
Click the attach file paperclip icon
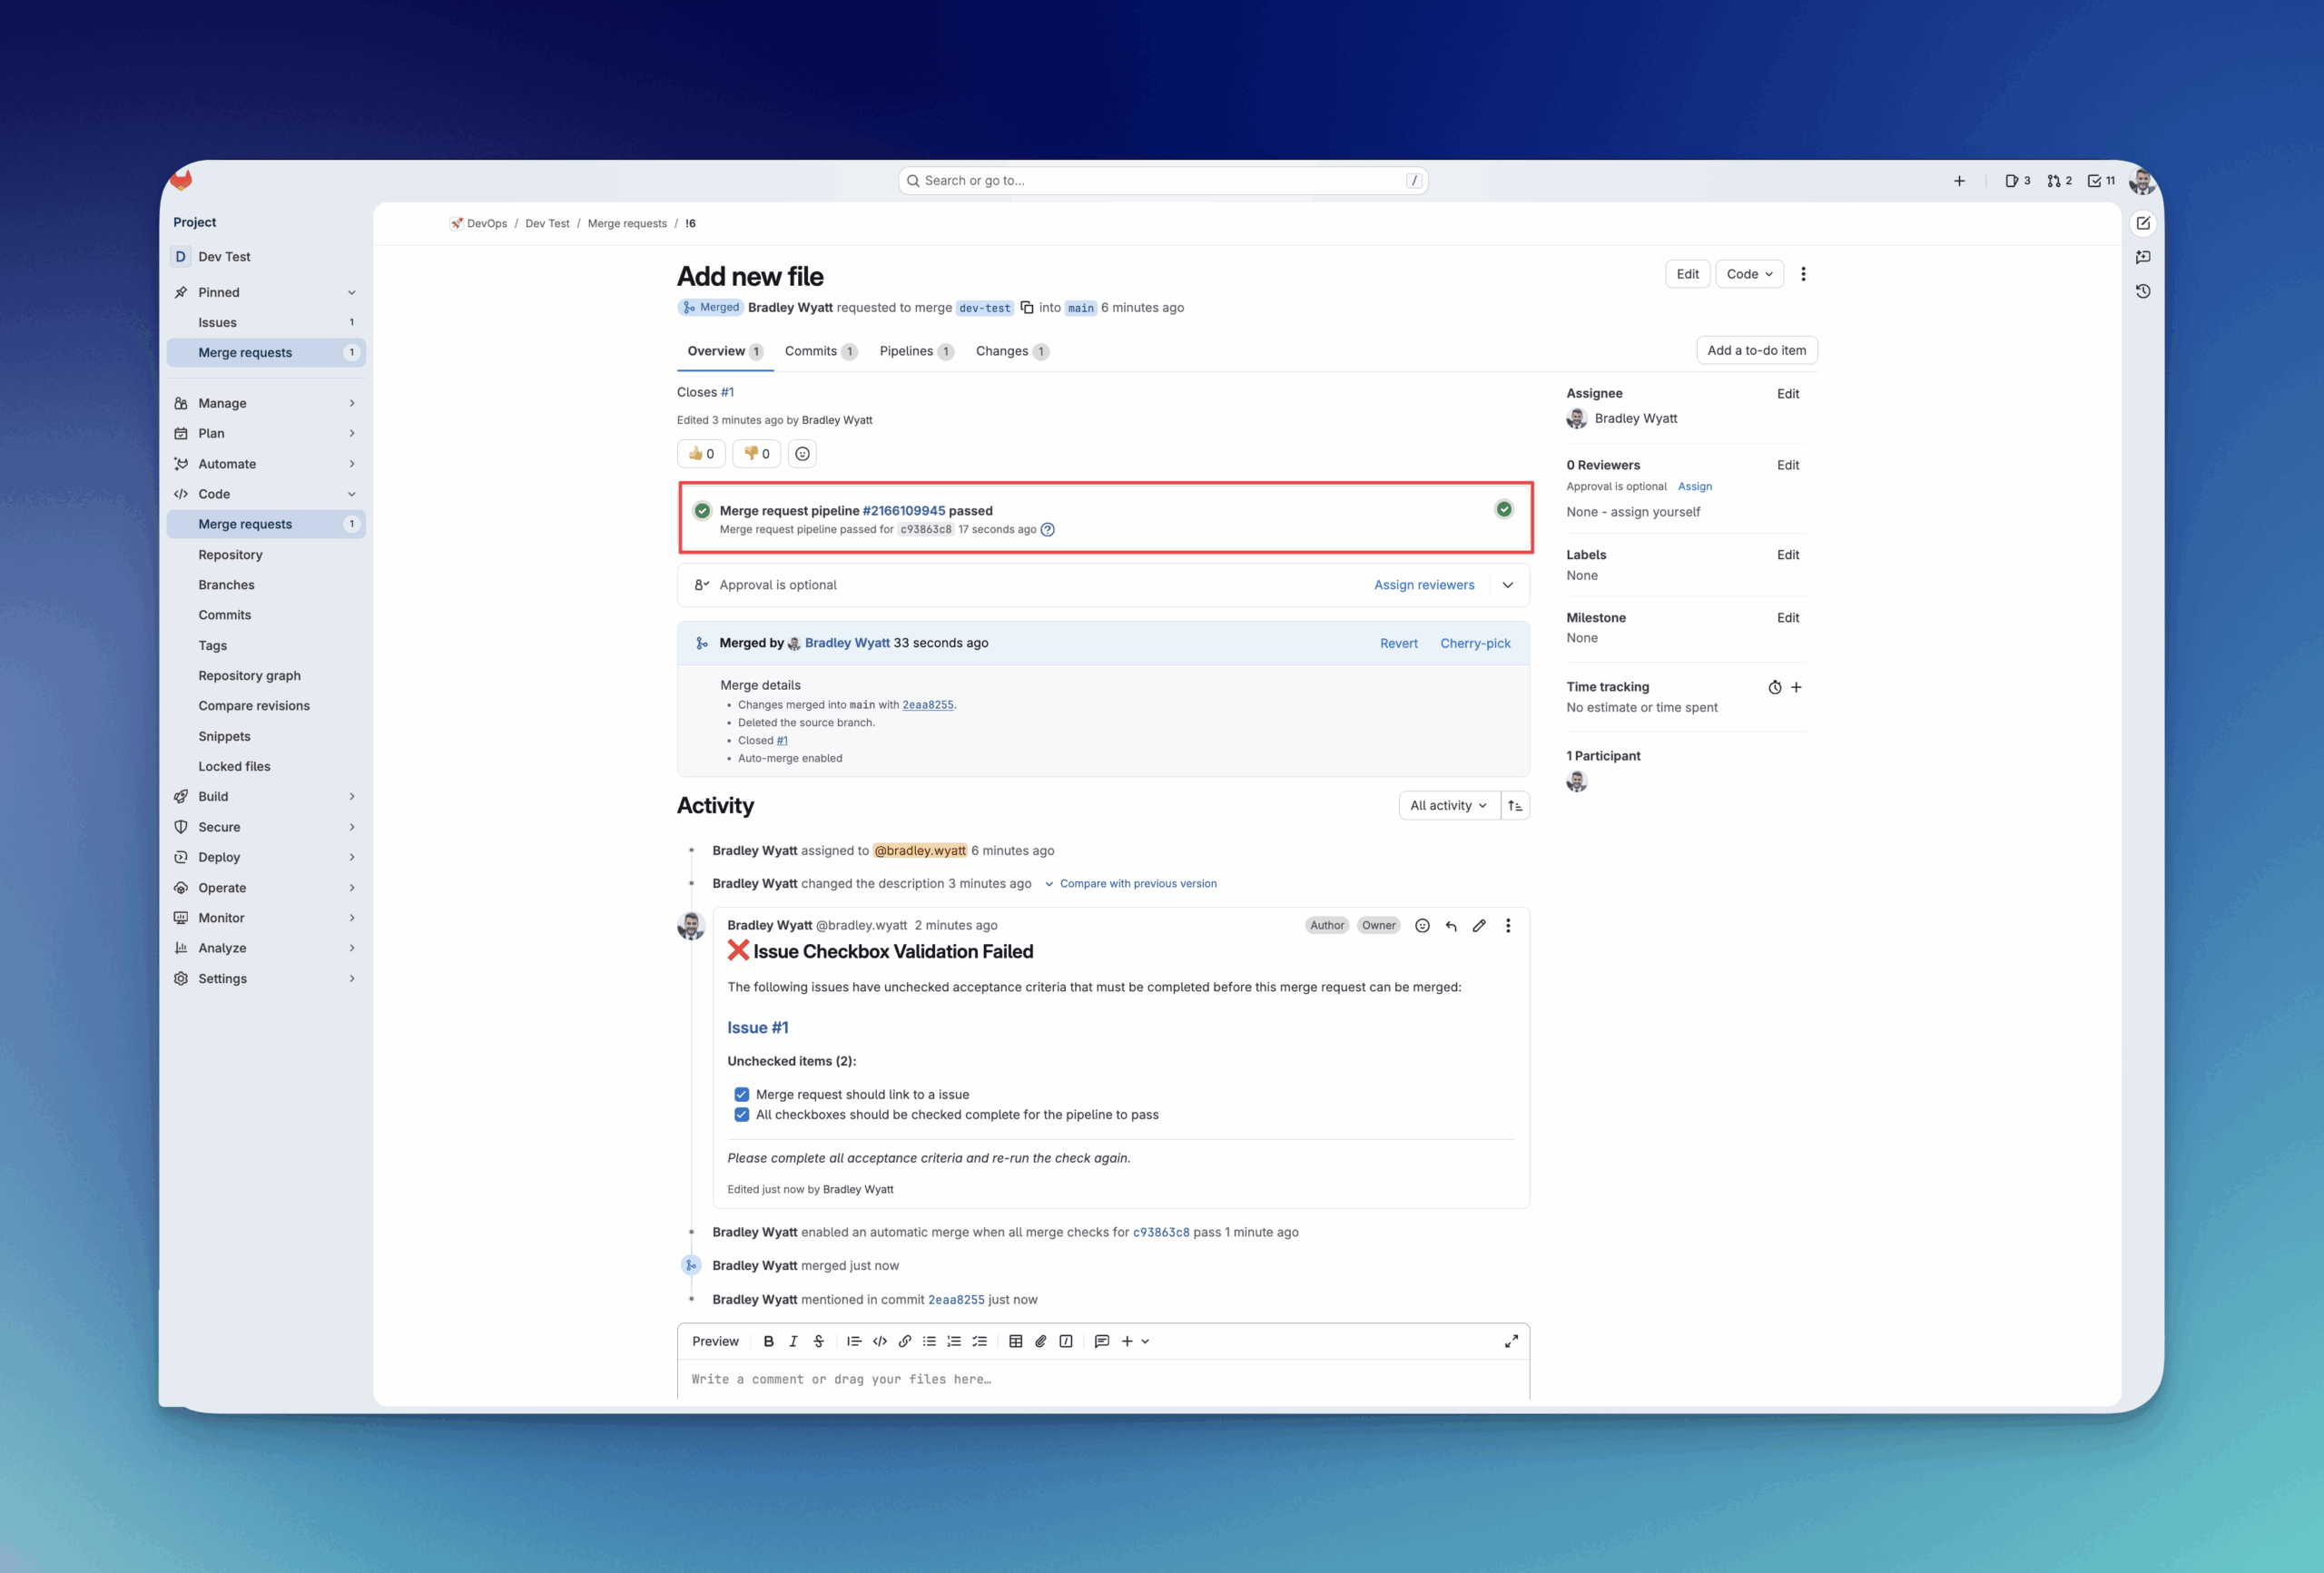click(1040, 1341)
